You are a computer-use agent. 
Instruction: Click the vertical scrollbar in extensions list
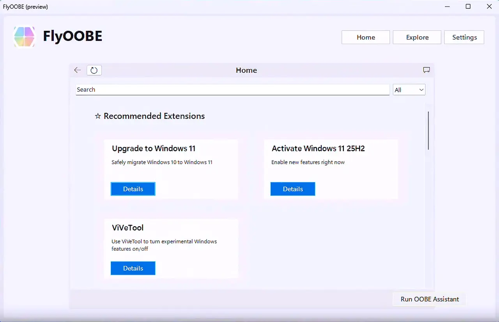[428, 131]
